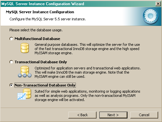Image resolution: width=162 pixels, height=122 pixels.
Task: Click the Multifunctional Database cylinder icon
Action: point(25,48)
